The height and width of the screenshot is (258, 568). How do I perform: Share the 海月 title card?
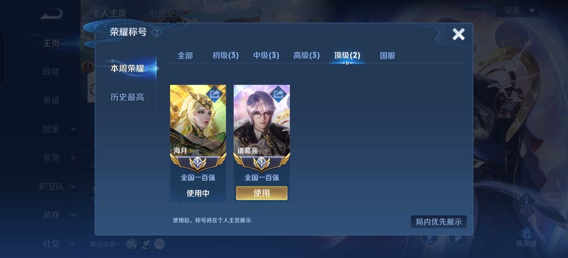215,95
